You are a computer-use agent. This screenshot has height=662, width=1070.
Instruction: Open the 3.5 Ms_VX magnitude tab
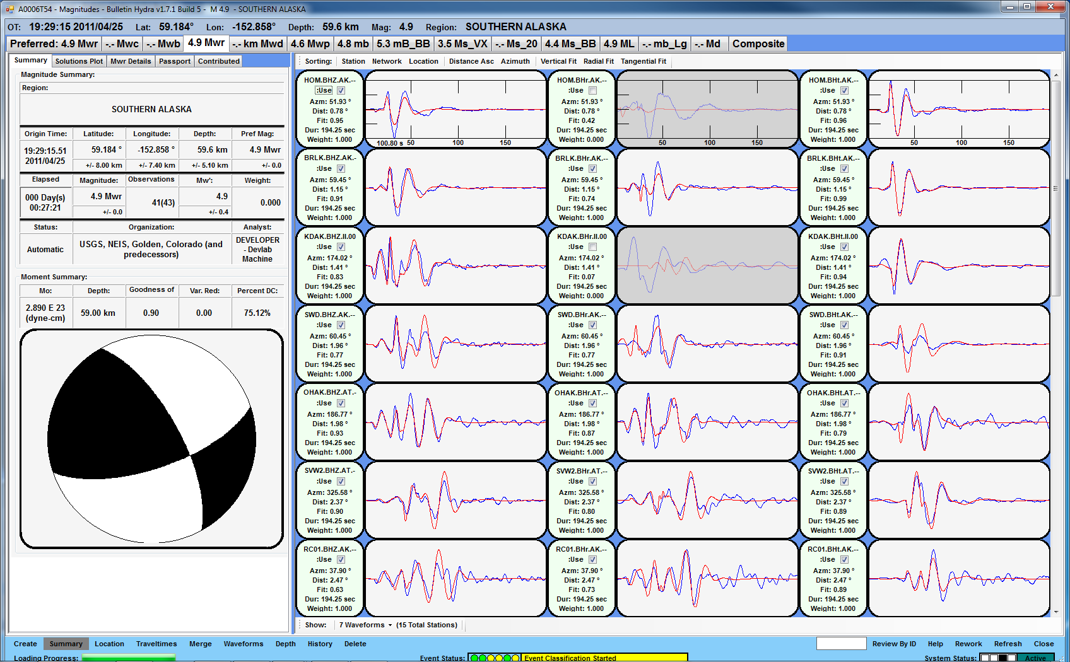click(x=462, y=44)
